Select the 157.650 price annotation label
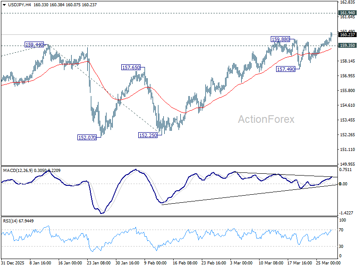The width and height of the screenshot is (358, 268). 131,67
